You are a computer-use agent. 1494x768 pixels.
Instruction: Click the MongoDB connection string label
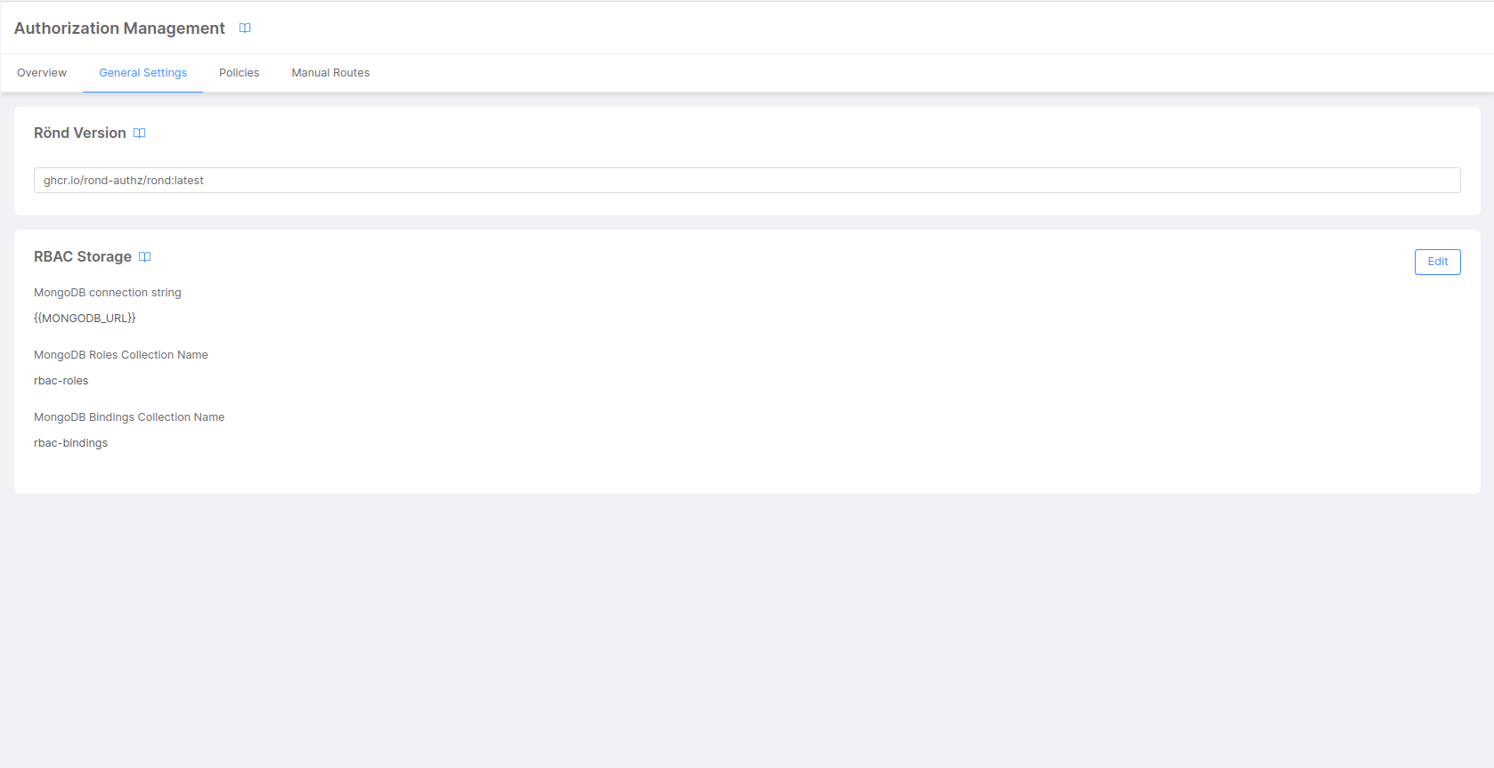click(108, 293)
